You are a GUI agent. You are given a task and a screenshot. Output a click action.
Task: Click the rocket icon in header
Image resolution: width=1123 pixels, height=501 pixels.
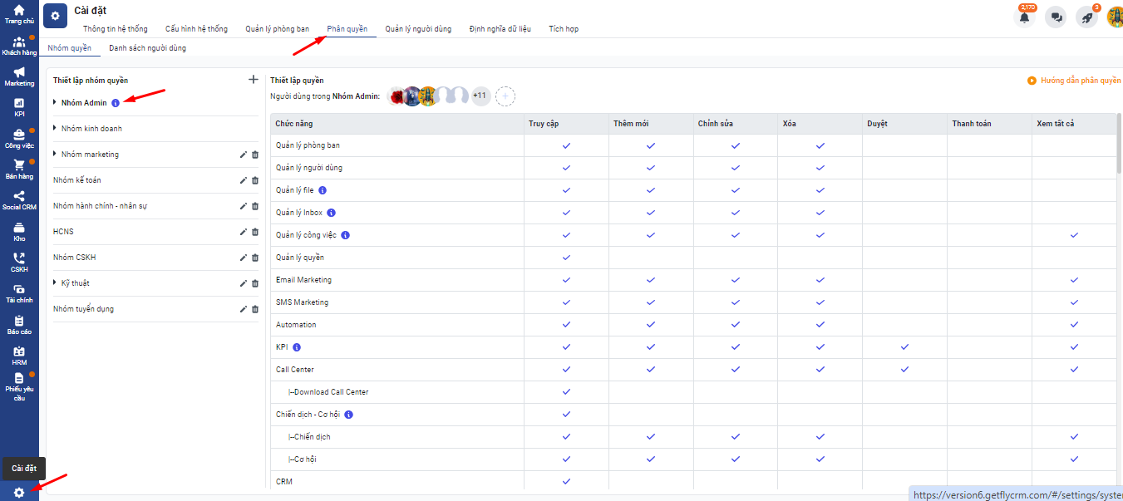click(1086, 17)
